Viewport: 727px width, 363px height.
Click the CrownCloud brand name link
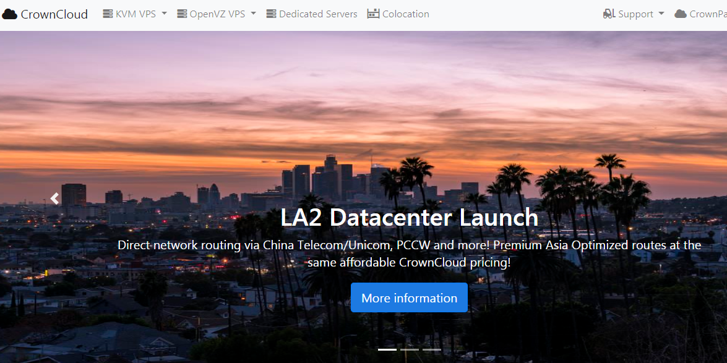coord(54,14)
